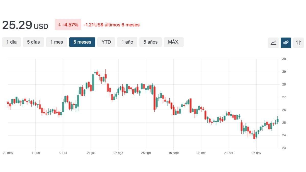The width and height of the screenshot is (306, 172).
Task: Click the 22 may starting date label
Action: 8,153
